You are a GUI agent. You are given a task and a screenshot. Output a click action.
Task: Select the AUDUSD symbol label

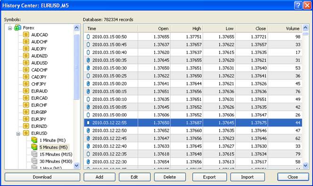[40, 63]
